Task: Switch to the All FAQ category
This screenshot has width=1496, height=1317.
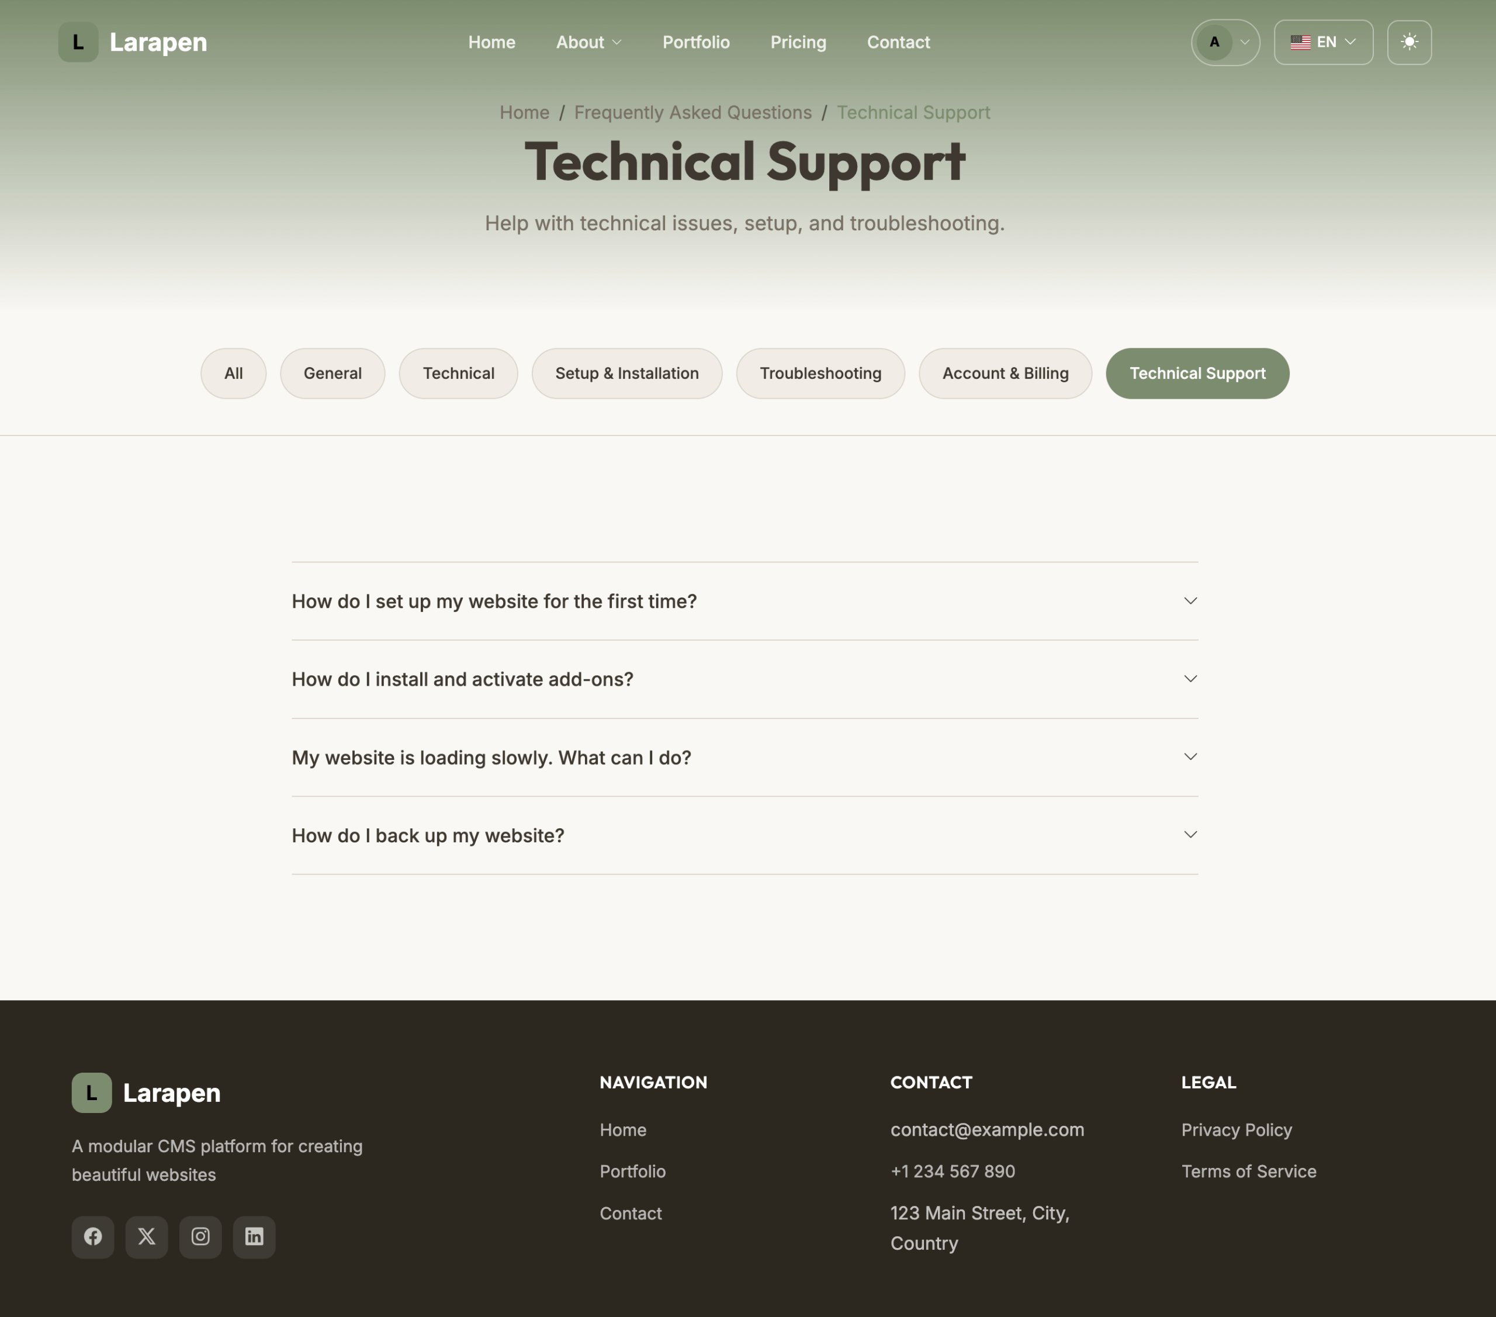Action: [x=234, y=374]
